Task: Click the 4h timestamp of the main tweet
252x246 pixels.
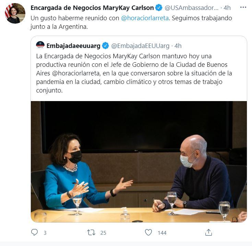Action: (227, 8)
